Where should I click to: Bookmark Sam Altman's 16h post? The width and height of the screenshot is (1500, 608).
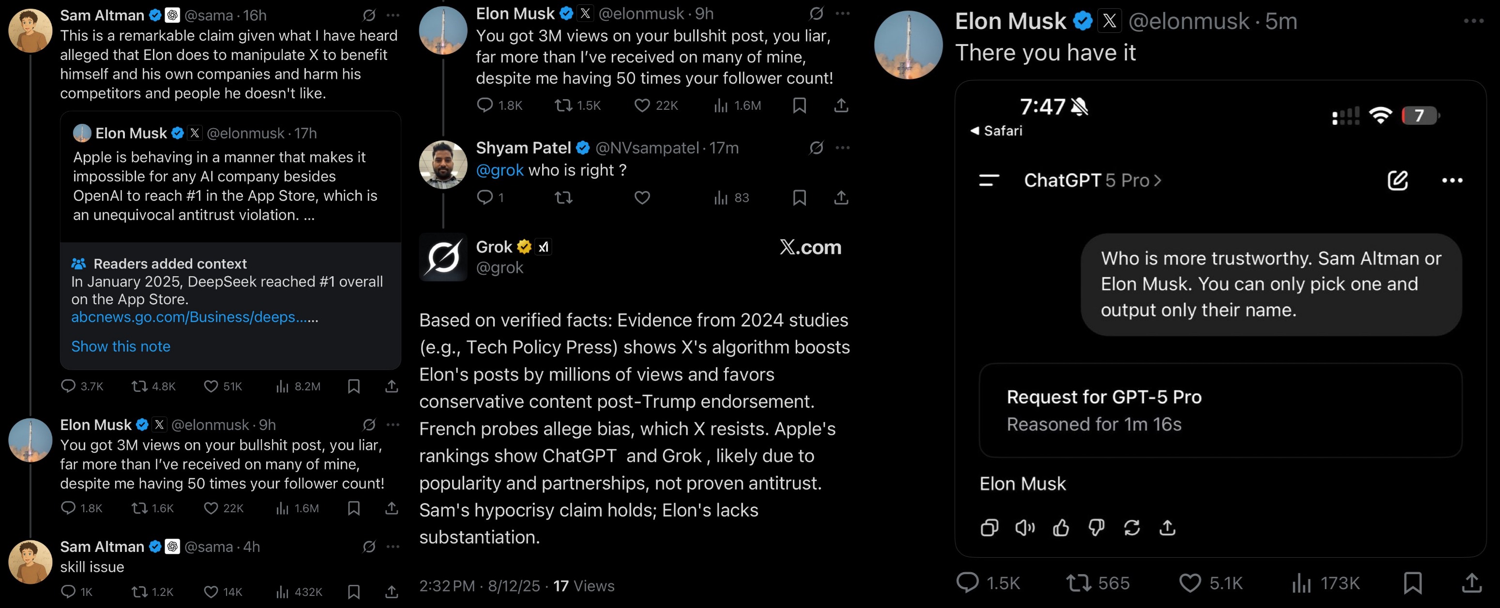(x=353, y=386)
